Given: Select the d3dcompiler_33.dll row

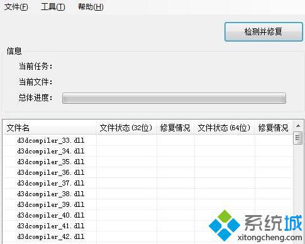Looking at the screenshot, I should point(148,140).
